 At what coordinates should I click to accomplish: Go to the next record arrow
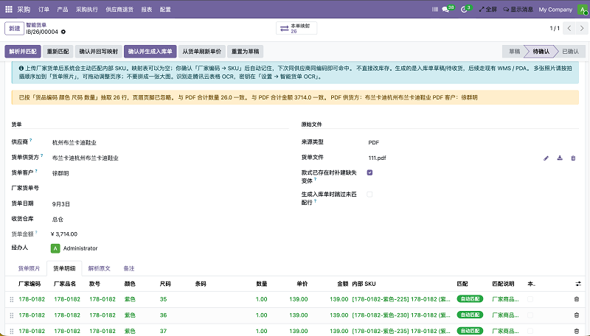(582, 28)
